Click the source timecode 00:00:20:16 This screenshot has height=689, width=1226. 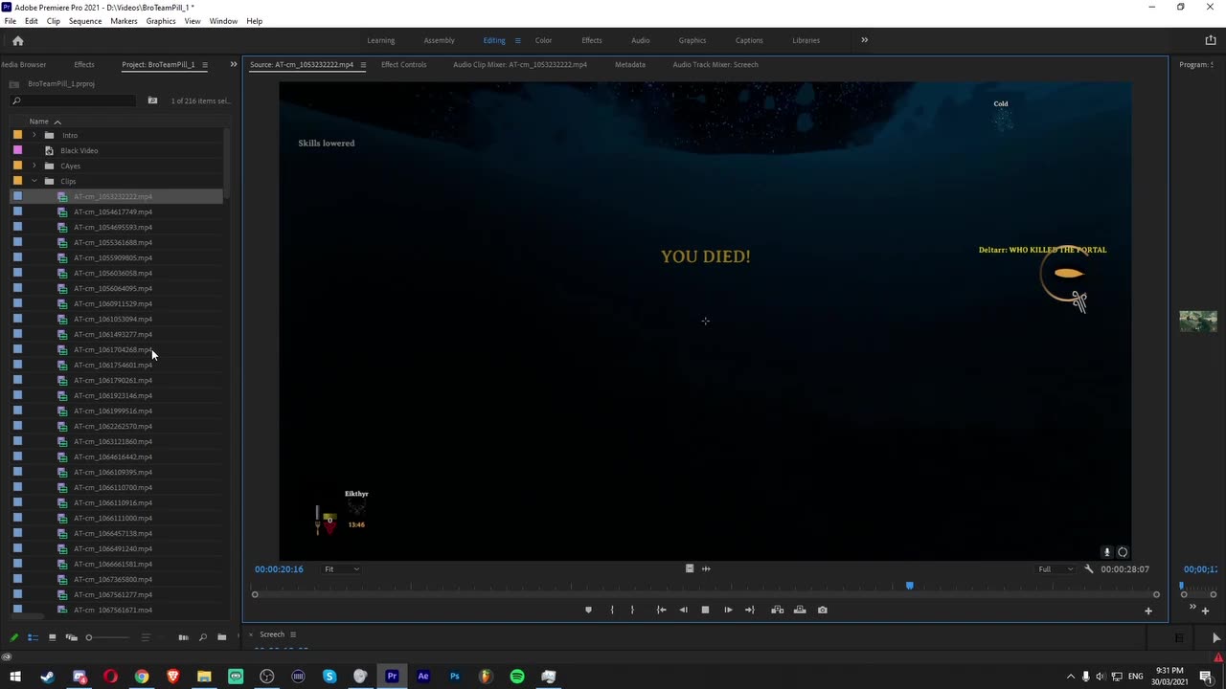pos(279,568)
